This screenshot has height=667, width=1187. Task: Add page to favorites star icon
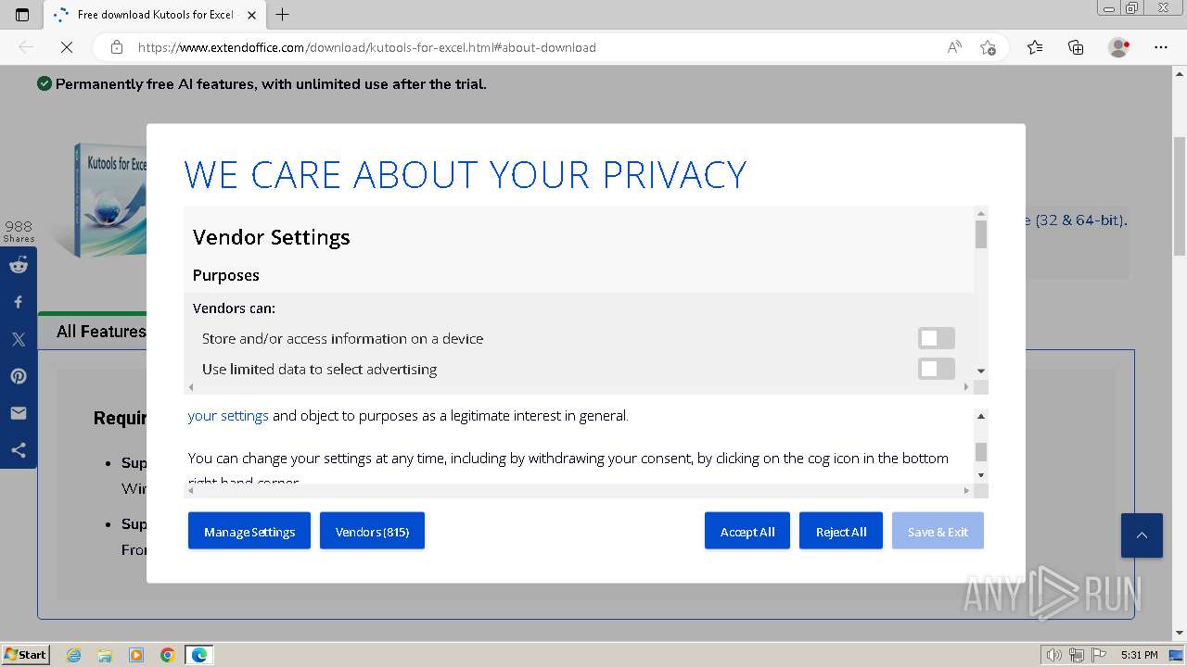(x=988, y=47)
